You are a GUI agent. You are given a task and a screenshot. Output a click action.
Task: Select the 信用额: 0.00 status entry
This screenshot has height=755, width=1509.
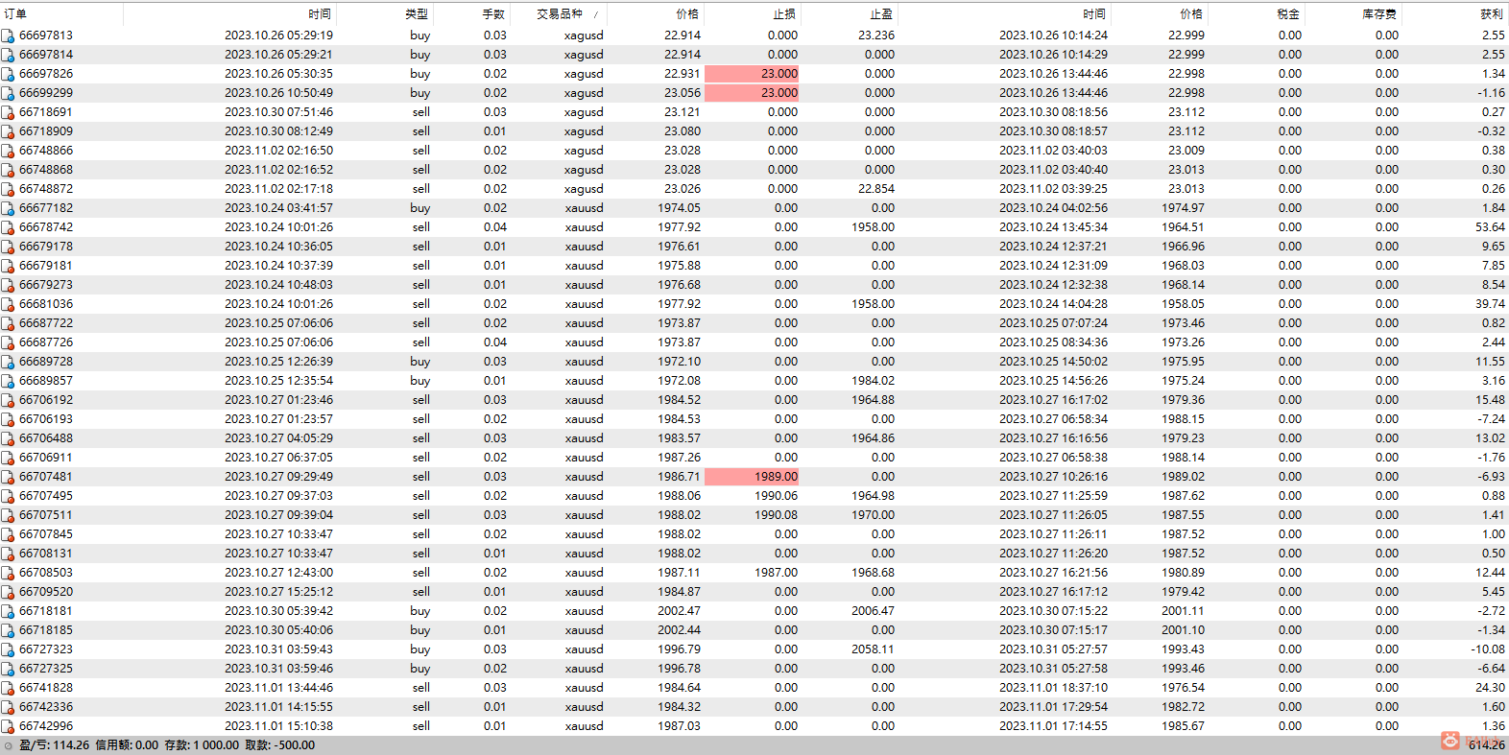pos(127,745)
